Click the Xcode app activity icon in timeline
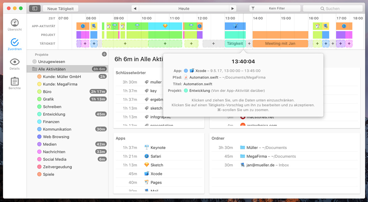368x202 pixels. point(235,26)
